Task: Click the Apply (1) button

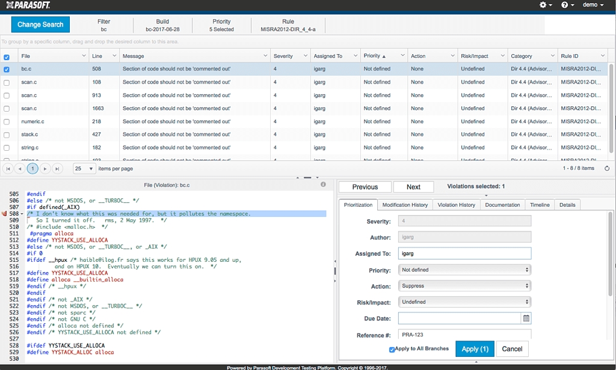Action: tap(475, 349)
